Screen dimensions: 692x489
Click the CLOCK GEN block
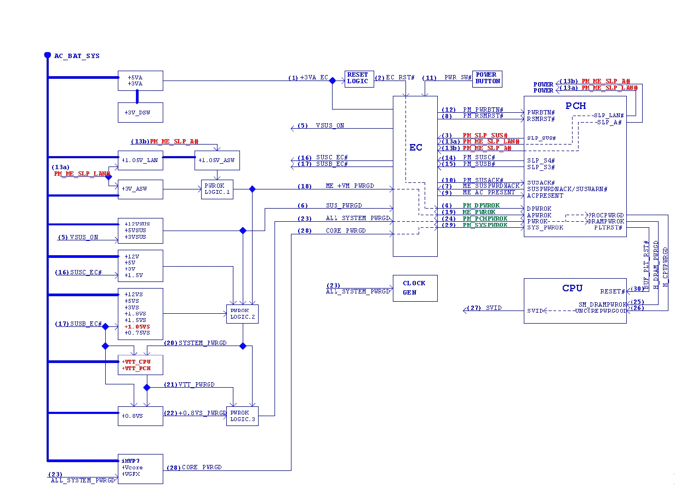coord(415,288)
